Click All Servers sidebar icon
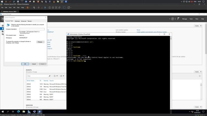Screen dimensions: 207x116 (x=3, y=31)
